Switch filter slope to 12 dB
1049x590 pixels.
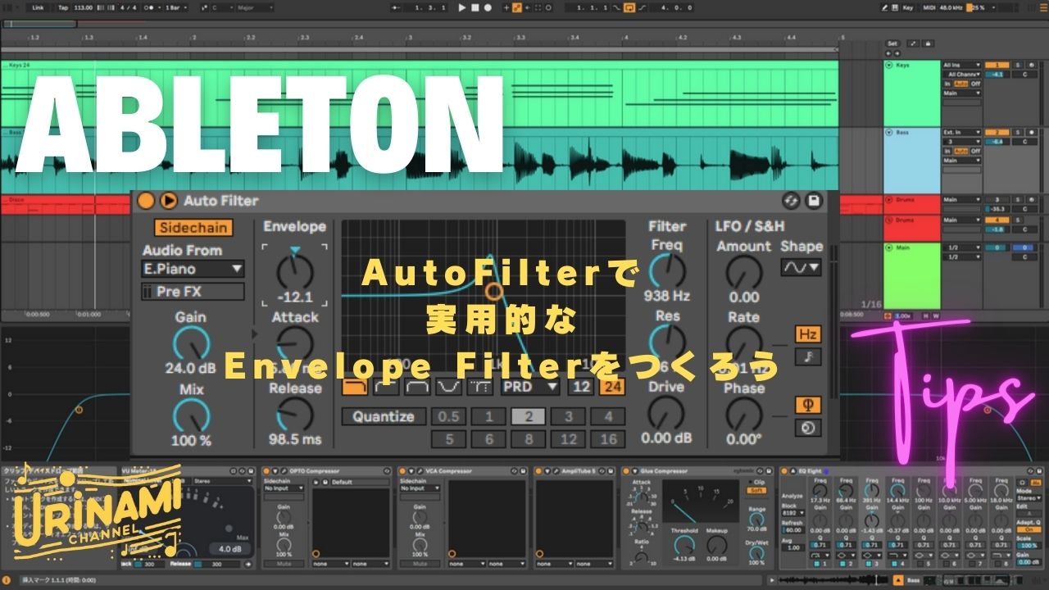pyautogui.click(x=581, y=386)
